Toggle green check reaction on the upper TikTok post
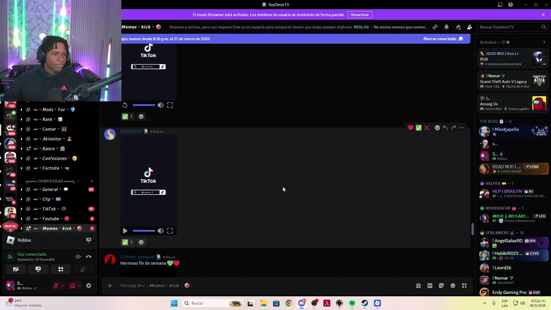This screenshot has height=310, width=551. pos(128,116)
